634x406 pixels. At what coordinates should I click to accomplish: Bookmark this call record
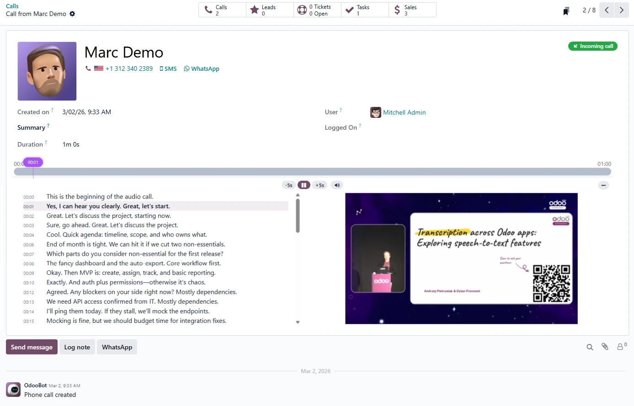pos(566,10)
